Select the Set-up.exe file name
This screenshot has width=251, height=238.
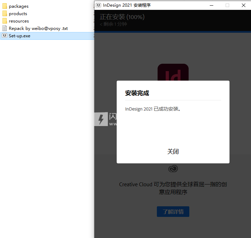coord(19,36)
